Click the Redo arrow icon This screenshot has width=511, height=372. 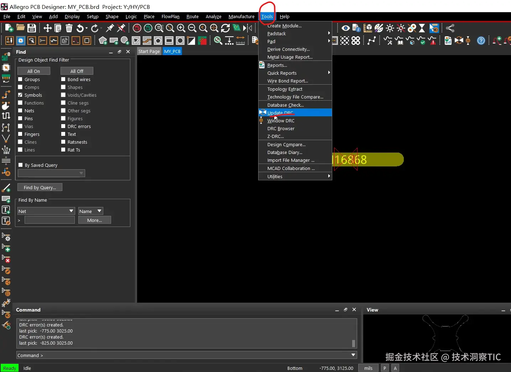94,28
